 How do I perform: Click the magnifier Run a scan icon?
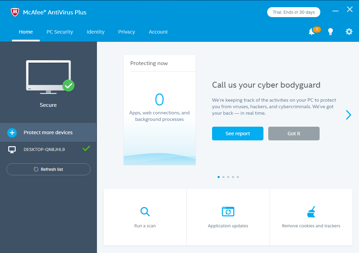[145, 212]
